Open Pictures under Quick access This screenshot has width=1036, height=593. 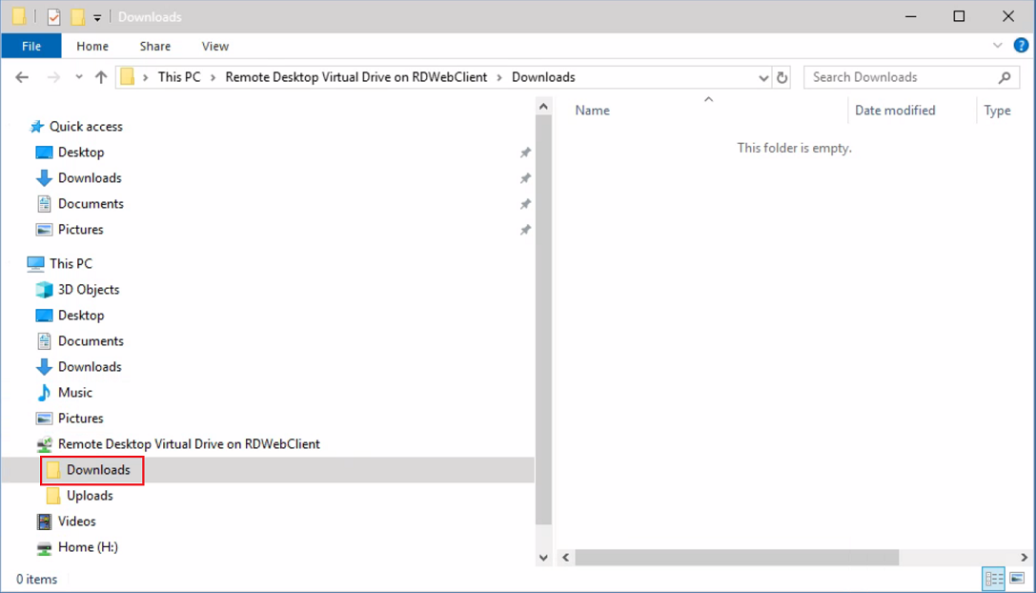click(81, 230)
